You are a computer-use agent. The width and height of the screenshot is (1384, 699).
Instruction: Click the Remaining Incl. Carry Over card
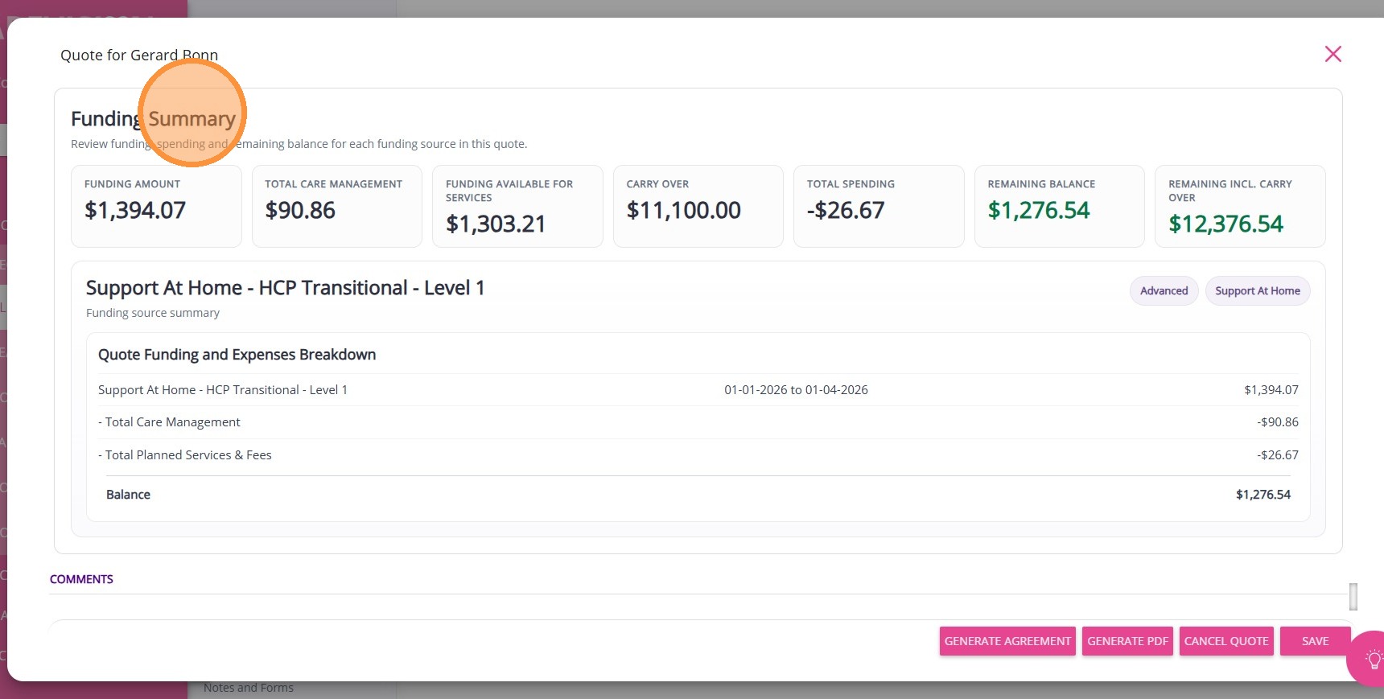click(x=1239, y=206)
